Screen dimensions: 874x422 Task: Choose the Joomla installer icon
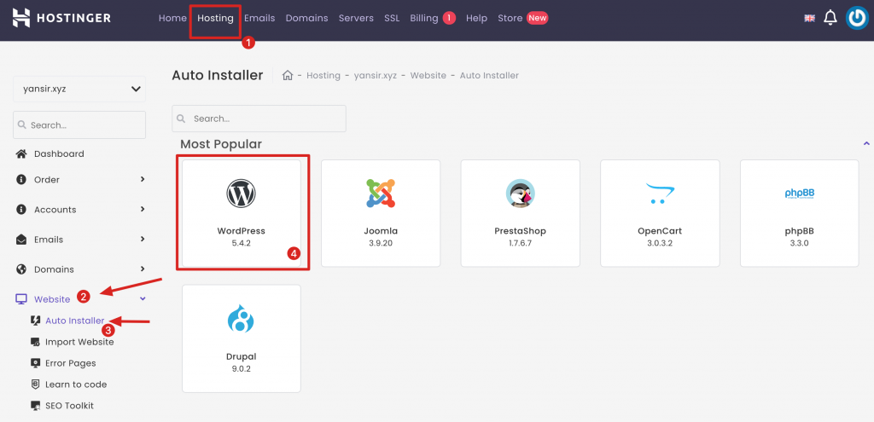click(381, 194)
